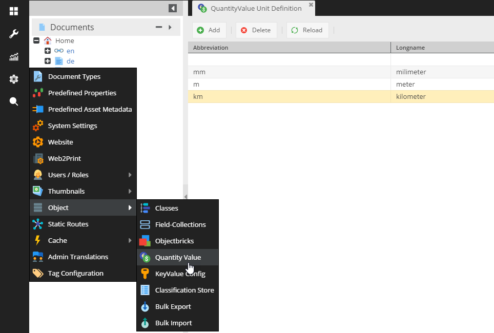The width and height of the screenshot is (494, 333).
Task: Choose Bulk Export in submenu
Action: click(x=173, y=306)
